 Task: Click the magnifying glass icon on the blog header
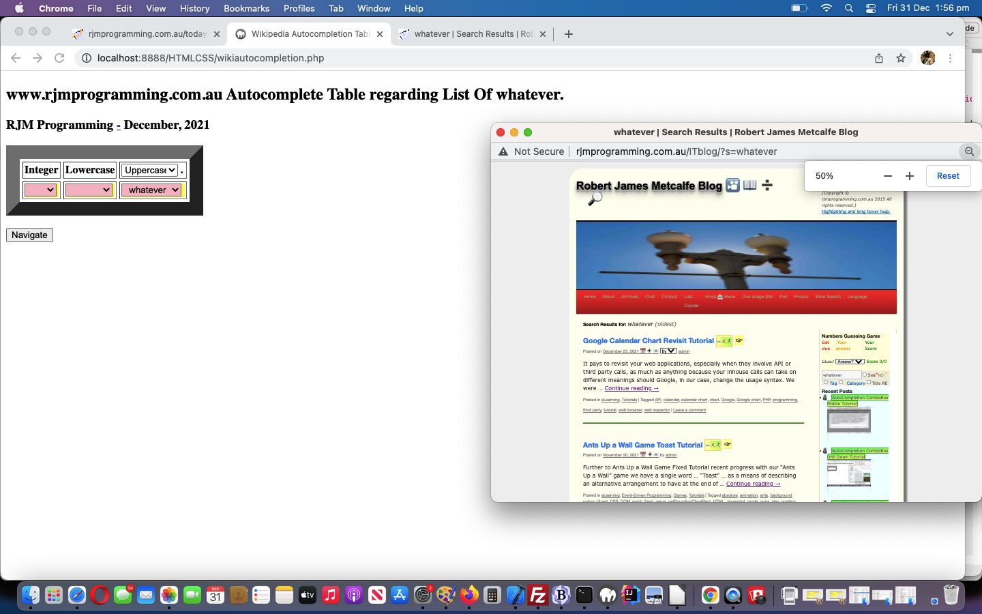point(595,199)
